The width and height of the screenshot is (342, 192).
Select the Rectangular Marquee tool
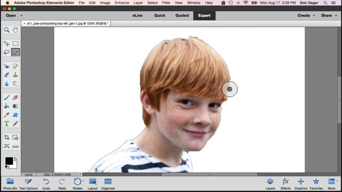click(15, 44)
